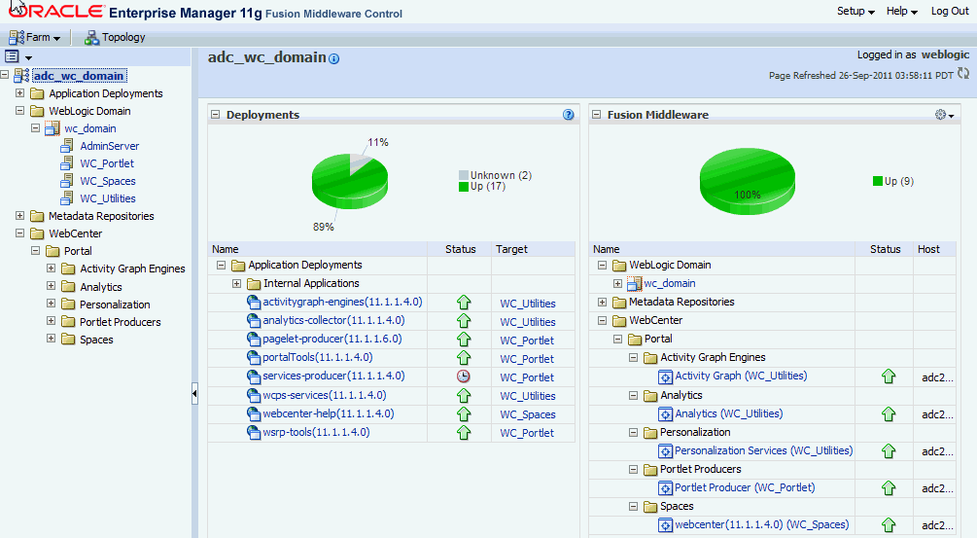
Task: Open webcenter-help(11.1.1.4.0) deployment link
Action: [329, 413]
